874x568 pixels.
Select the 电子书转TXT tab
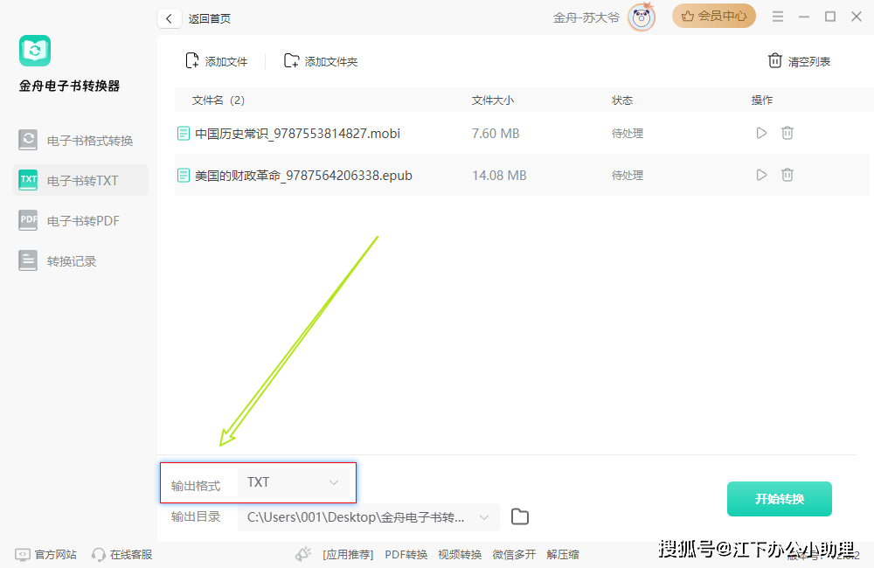point(80,181)
